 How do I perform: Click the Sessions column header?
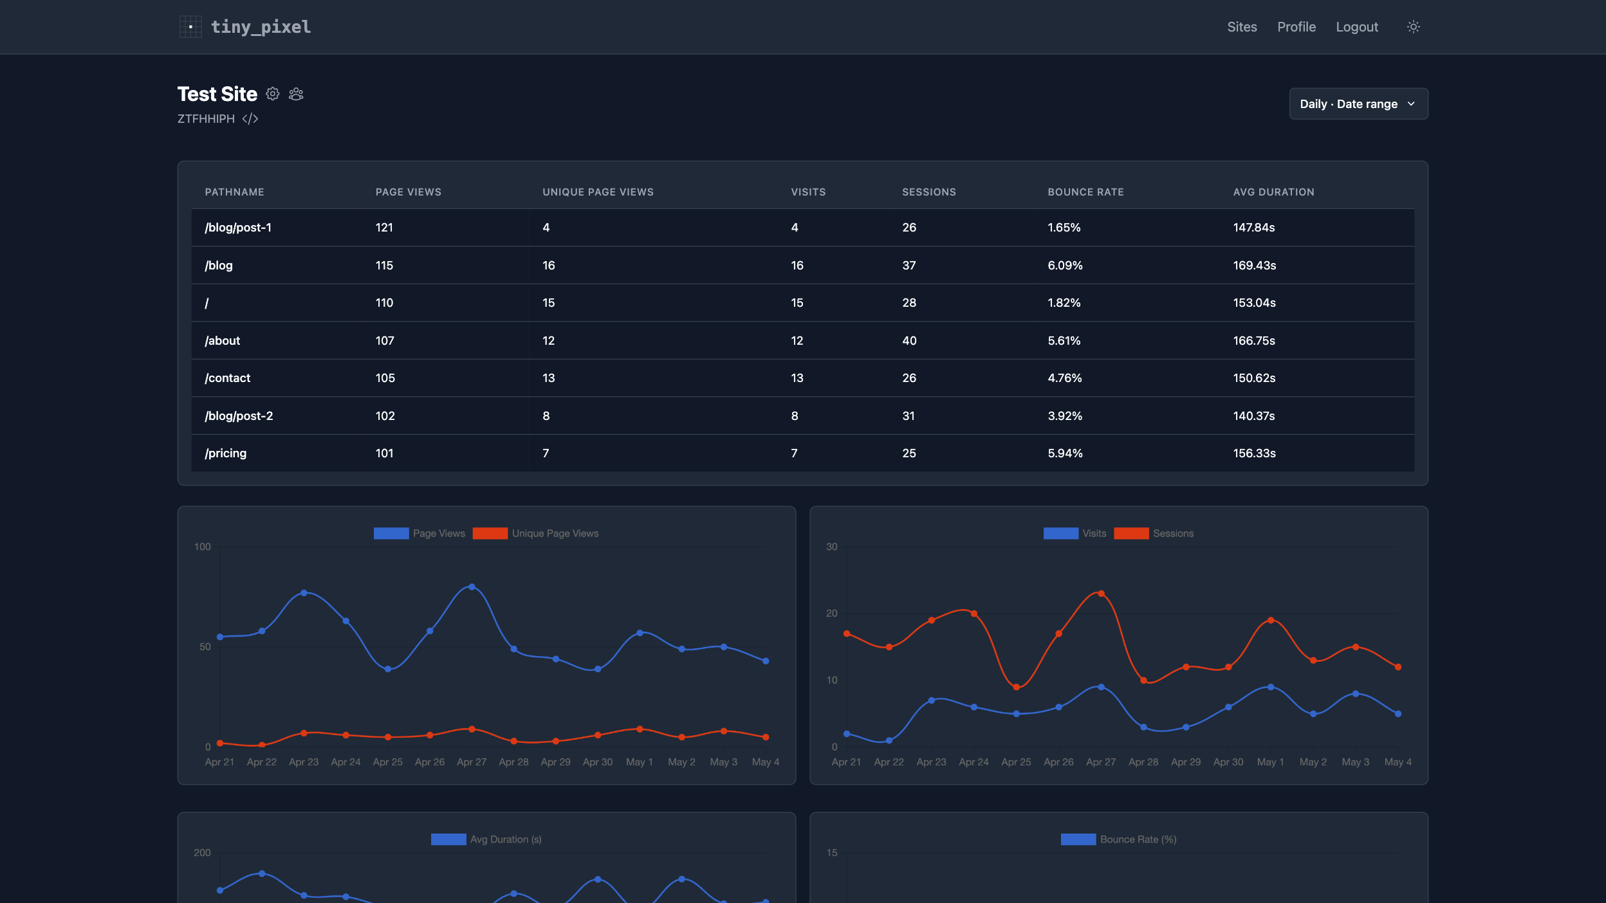click(929, 192)
